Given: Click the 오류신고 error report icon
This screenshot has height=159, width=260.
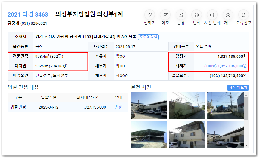Looking at the screenshot, I should point(243,15).
